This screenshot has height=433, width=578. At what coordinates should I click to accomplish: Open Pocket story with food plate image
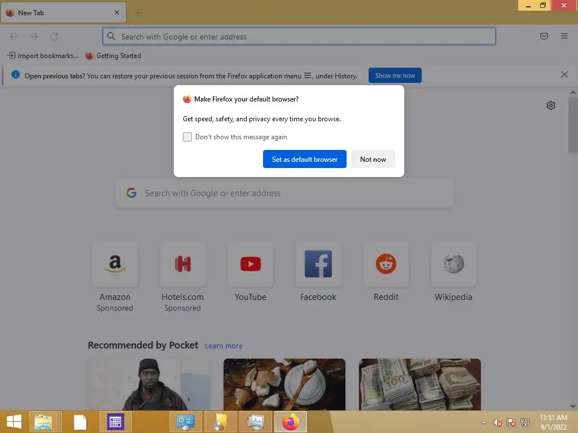(x=284, y=385)
